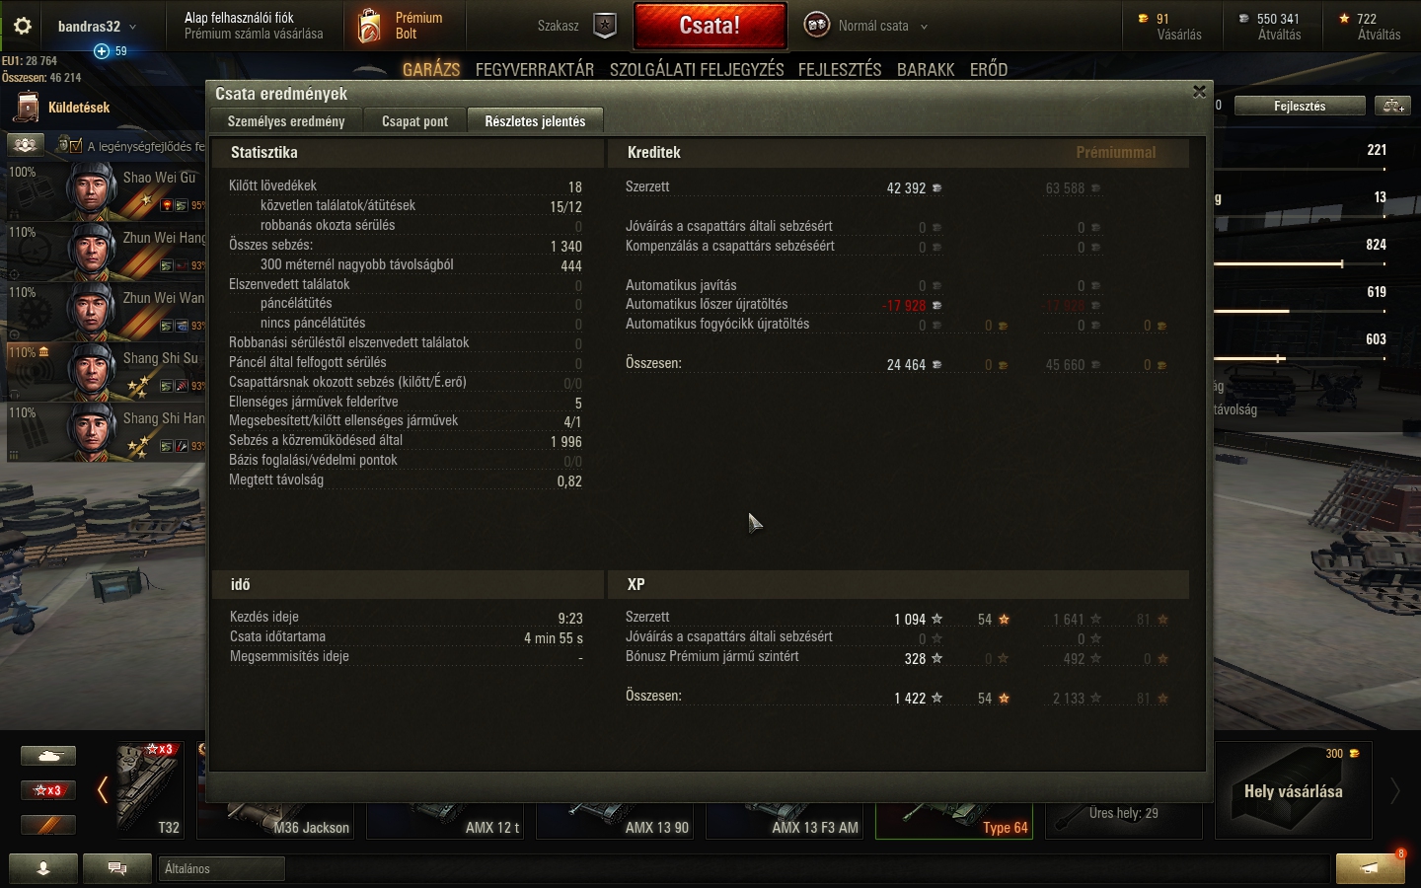This screenshot has width=1421, height=888.
Task: Toggle the x3 bonus vehicle filter
Action: 47,790
